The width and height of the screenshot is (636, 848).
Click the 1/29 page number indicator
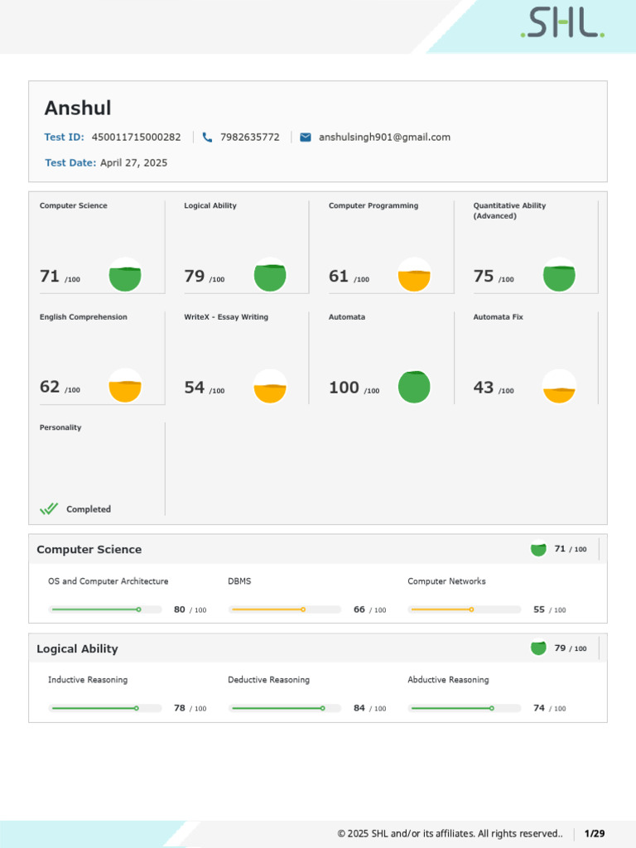click(x=595, y=833)
